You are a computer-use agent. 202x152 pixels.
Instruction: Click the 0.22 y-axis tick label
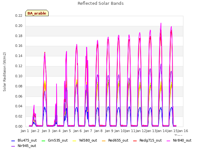click(19, 16)
